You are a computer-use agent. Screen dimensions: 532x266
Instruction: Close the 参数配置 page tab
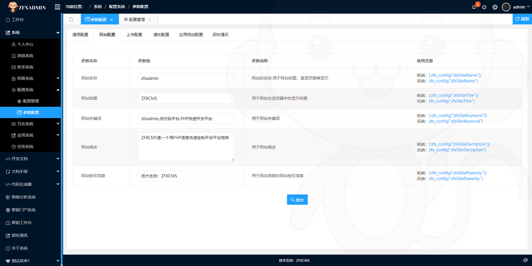[111, 20]
